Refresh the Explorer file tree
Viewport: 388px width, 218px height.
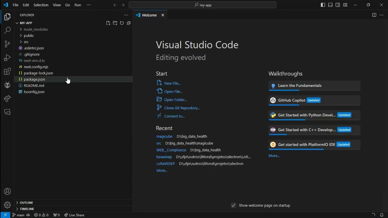[x=122, y=23]
